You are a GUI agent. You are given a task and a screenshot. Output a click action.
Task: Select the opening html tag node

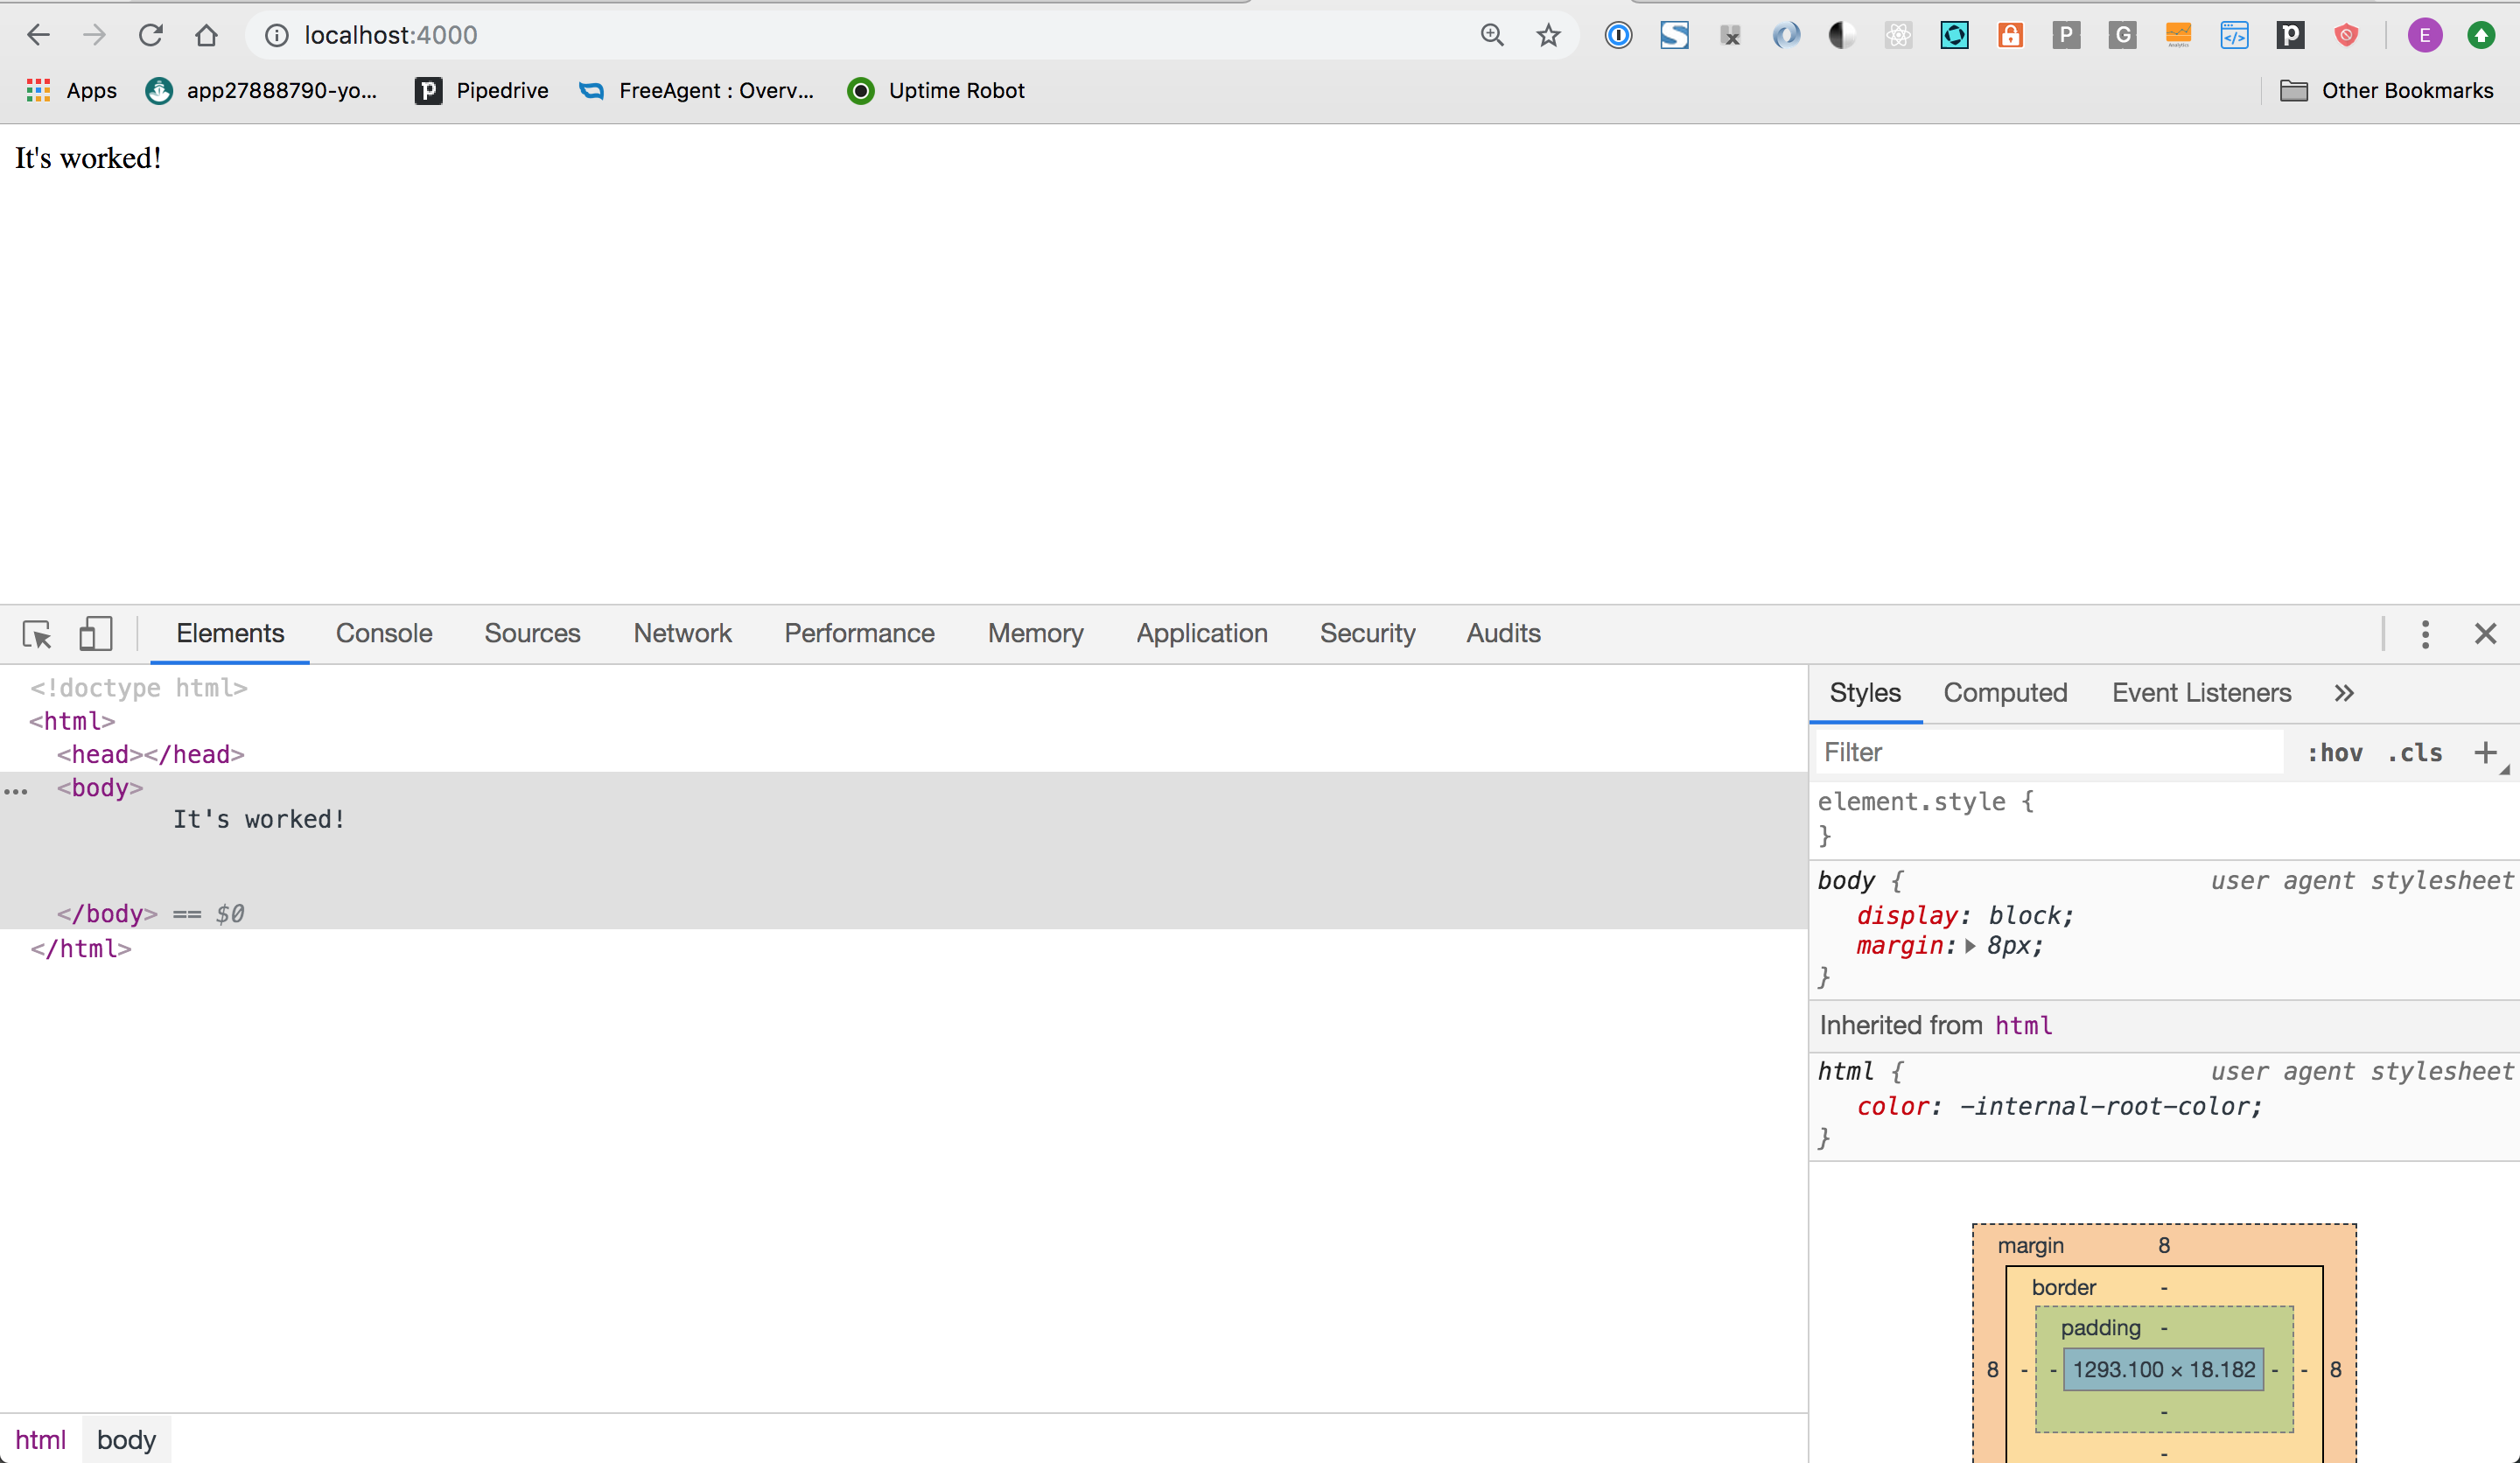(x=72, y=721)
